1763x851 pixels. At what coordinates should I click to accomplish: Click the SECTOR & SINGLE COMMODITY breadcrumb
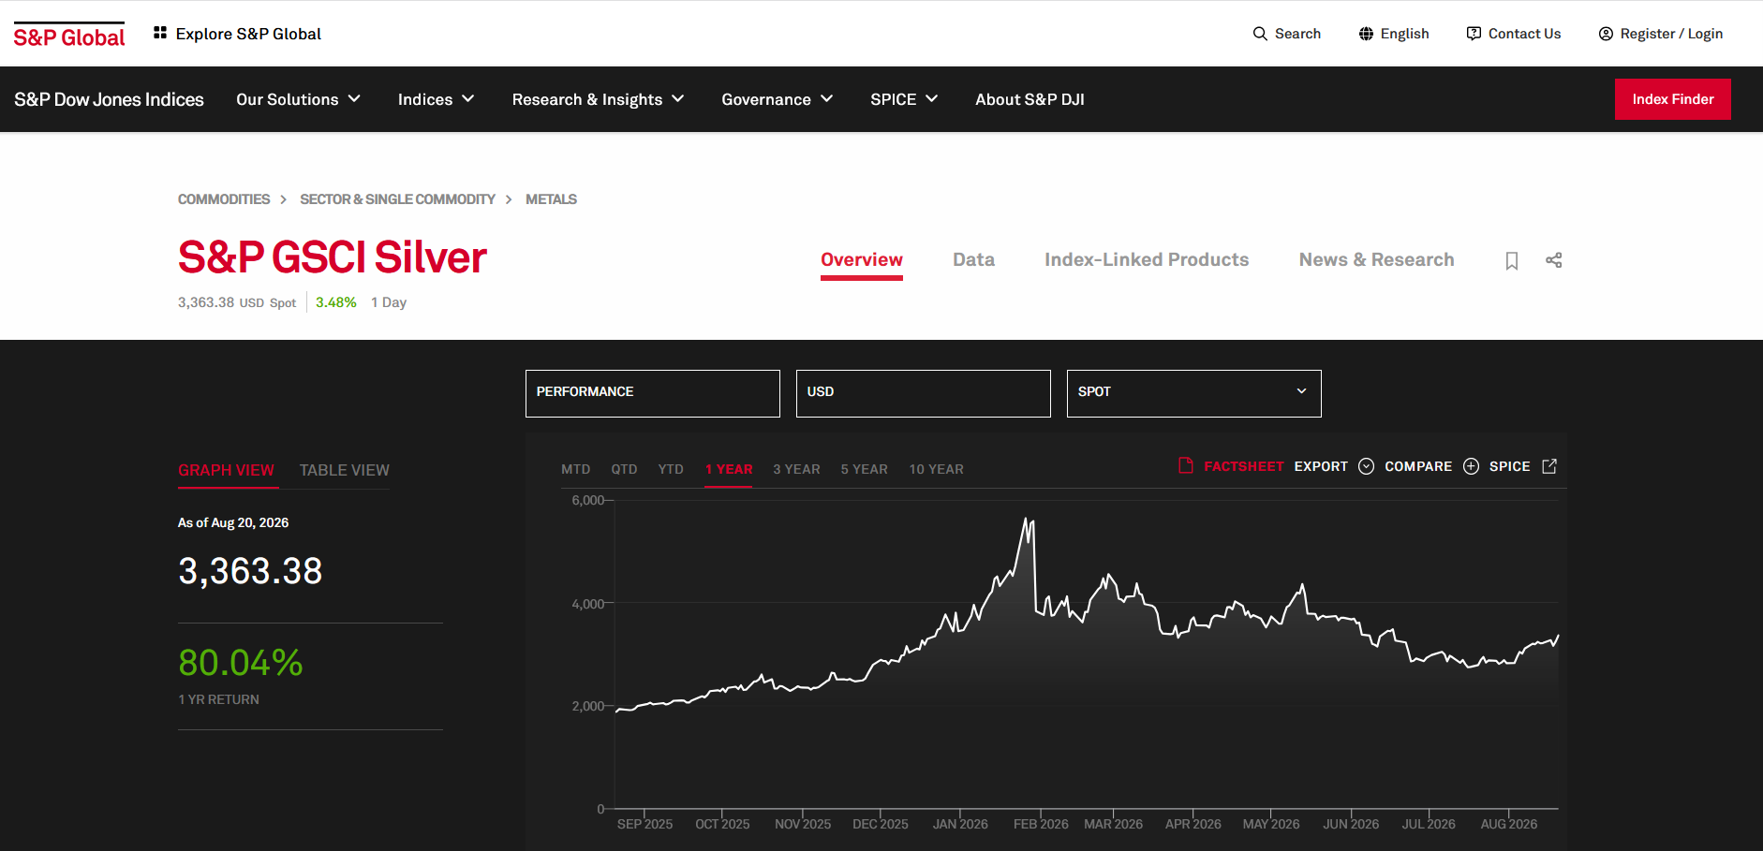[x=398, y=199]
